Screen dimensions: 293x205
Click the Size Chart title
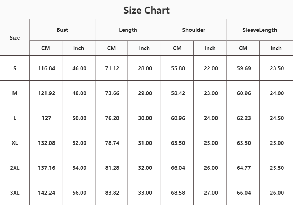click(146, 10)
